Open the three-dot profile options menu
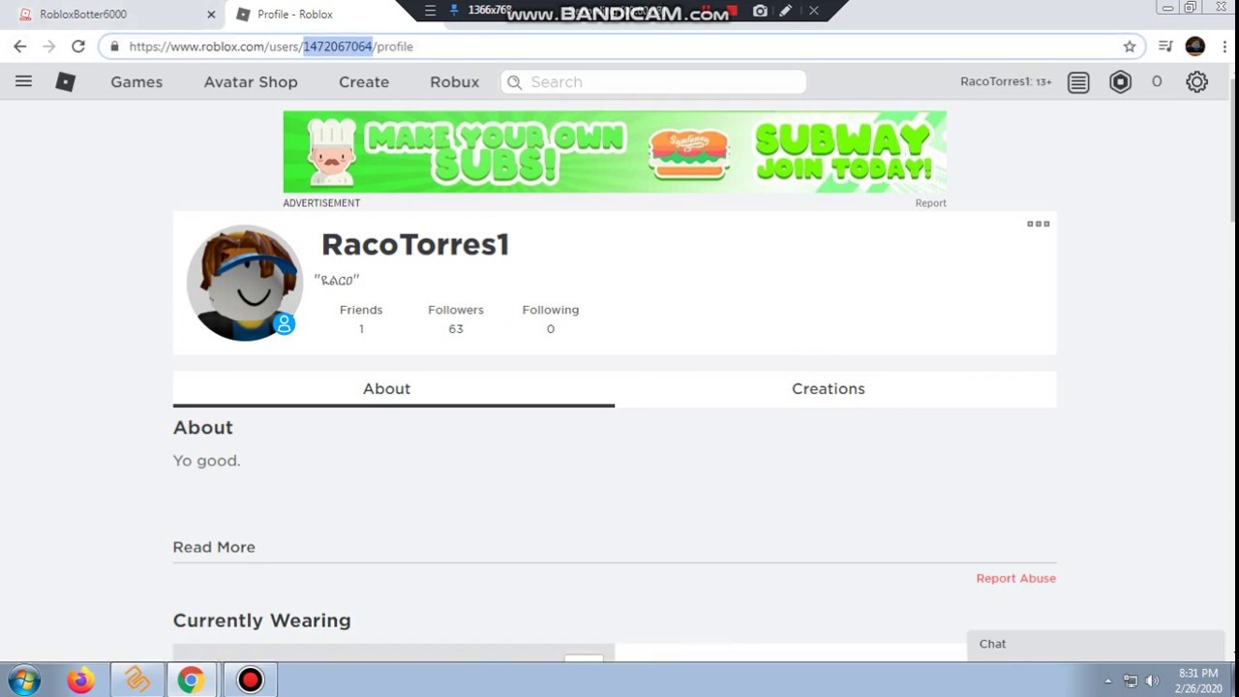 coord(1039,224)
